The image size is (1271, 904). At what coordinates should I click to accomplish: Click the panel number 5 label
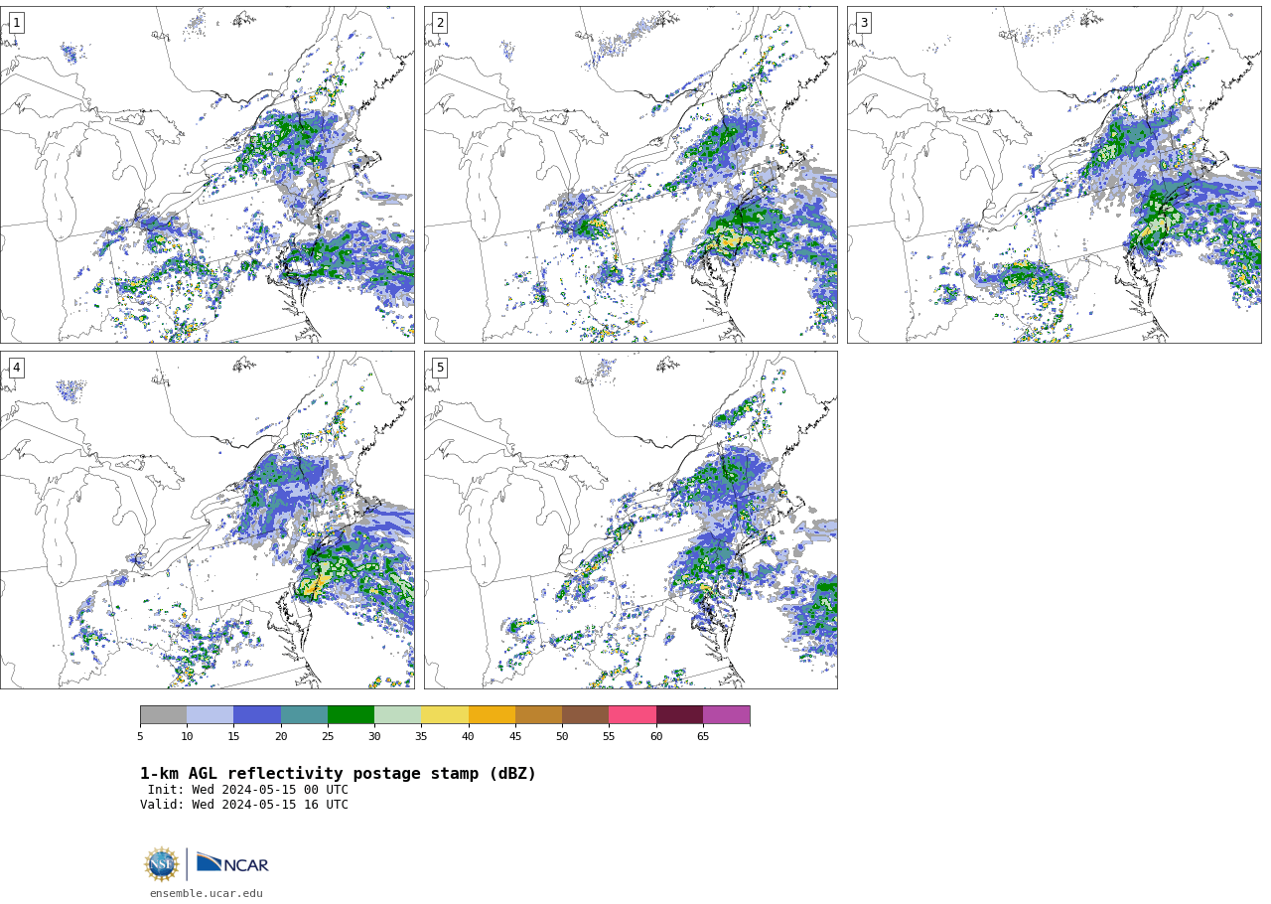click(x=440, y=368)
